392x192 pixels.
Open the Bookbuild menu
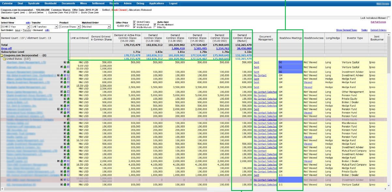pos(50,3)
